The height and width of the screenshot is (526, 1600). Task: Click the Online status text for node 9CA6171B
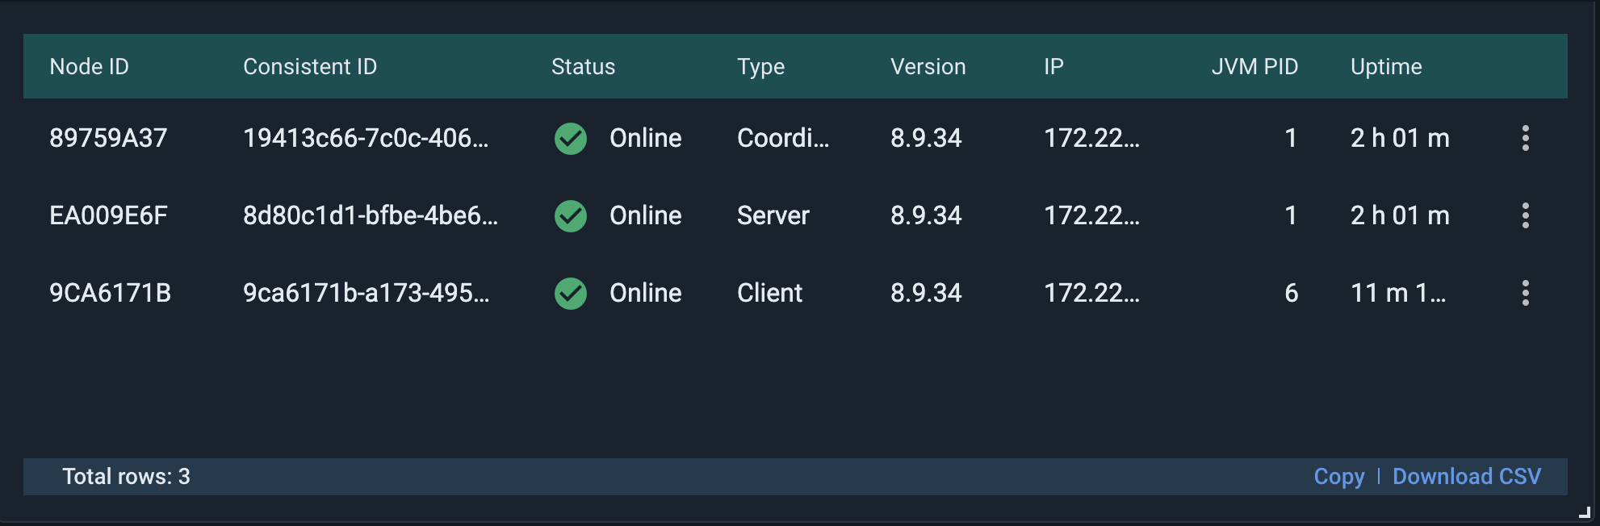[x=645, y=293]
